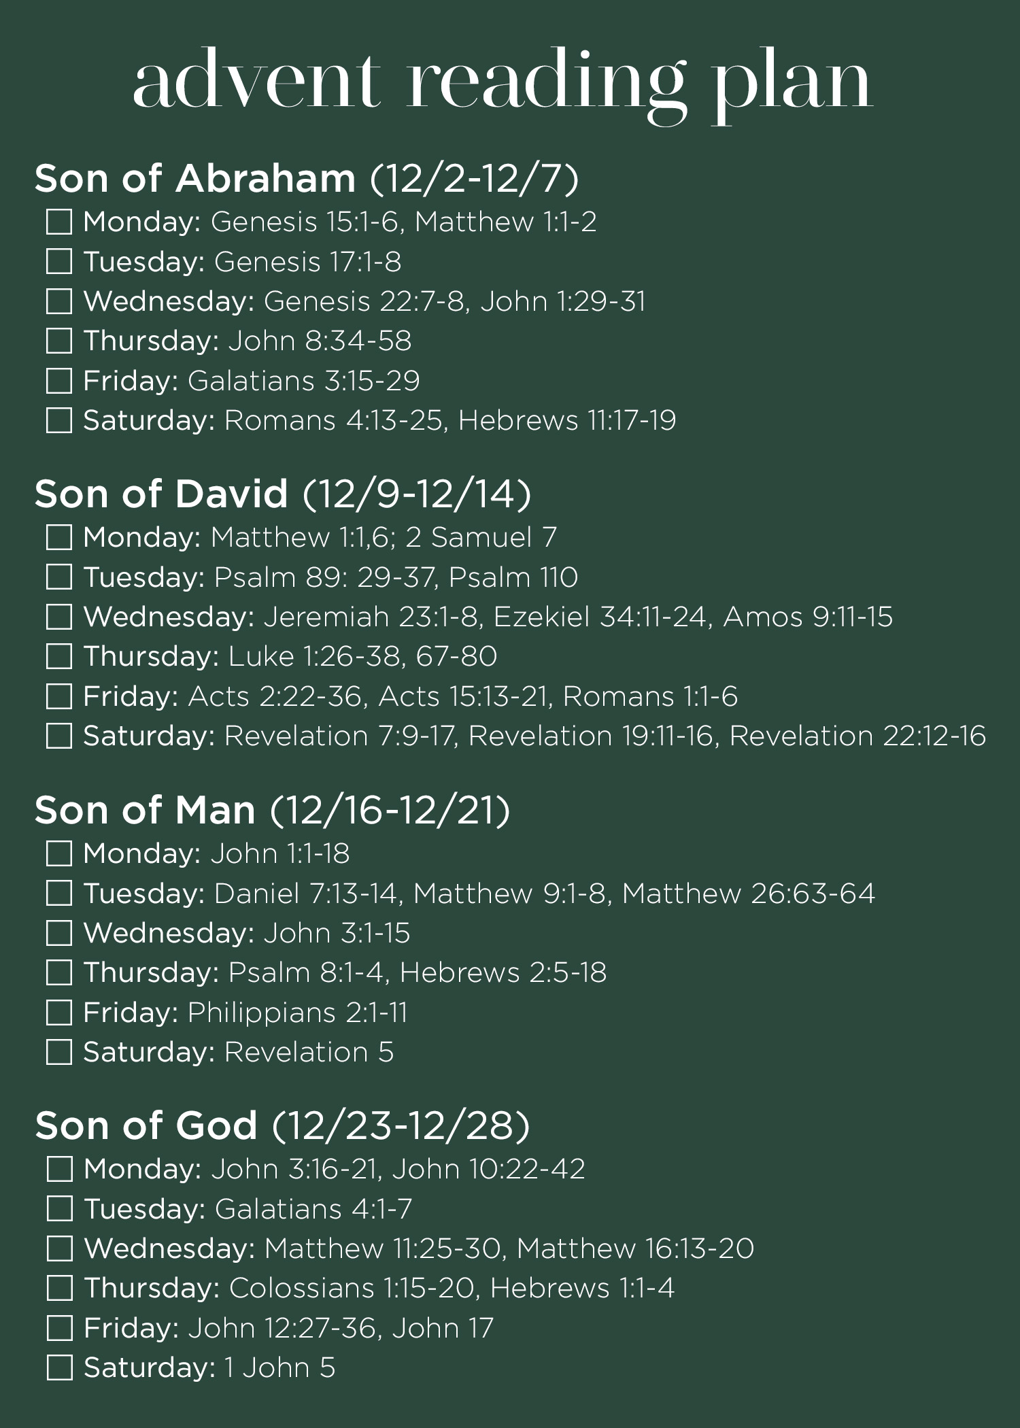This screenshot has height=1428, width=1020.
Task: Mark Friday Philippians 2:1-11 as read
Action: [59, 1013]
